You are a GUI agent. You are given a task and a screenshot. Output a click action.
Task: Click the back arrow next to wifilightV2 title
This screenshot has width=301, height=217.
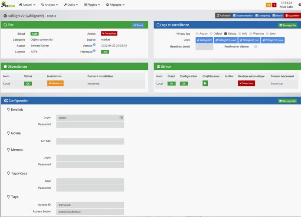5,16
